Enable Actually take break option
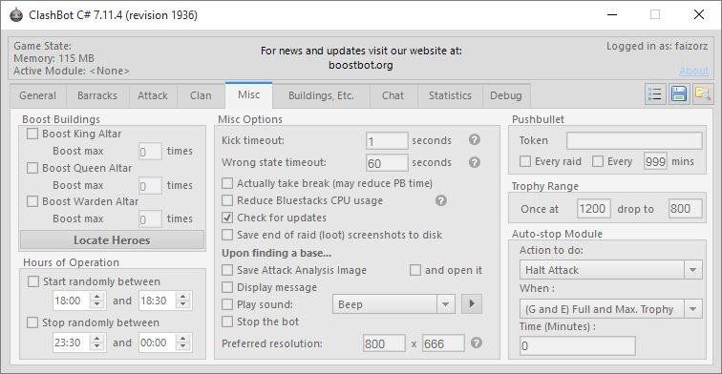The height and width of the screenshot is (374, 722). [227, 183]
